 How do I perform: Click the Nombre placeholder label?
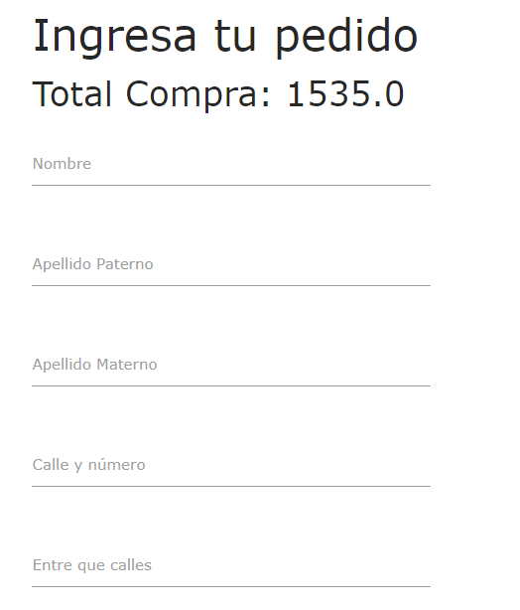[x=62, y=164]
